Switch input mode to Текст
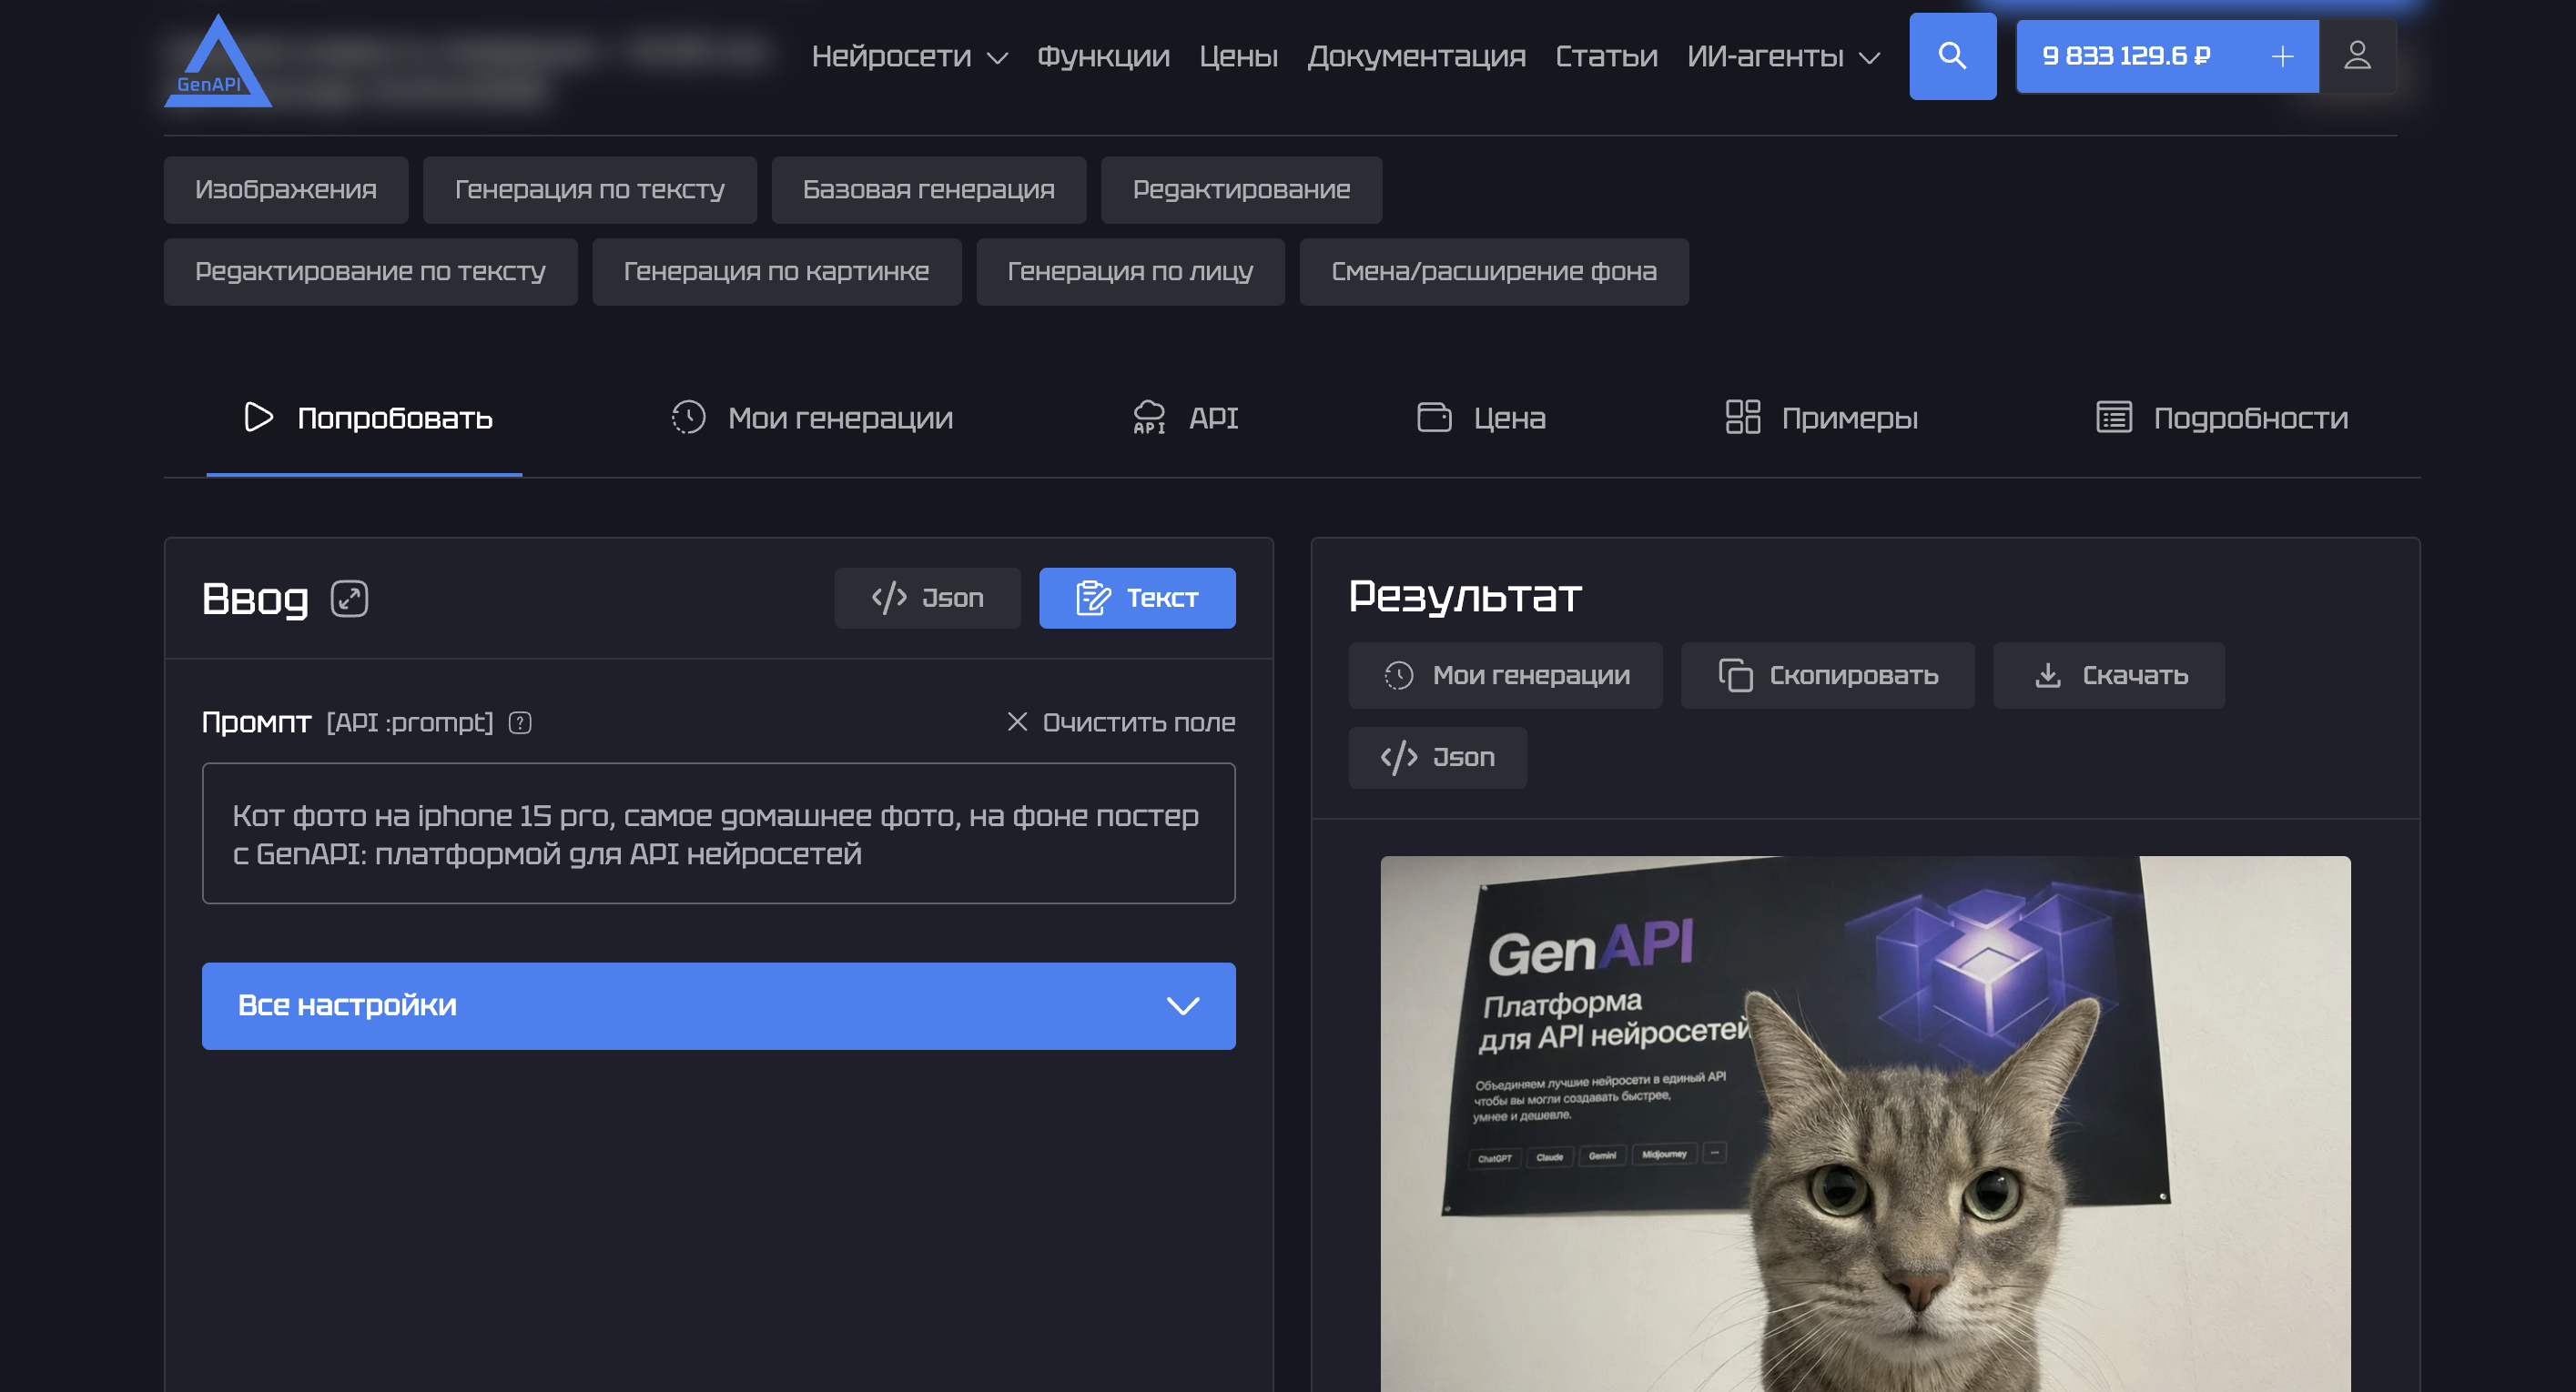 pyautogui.click(x=1137, y=598)
